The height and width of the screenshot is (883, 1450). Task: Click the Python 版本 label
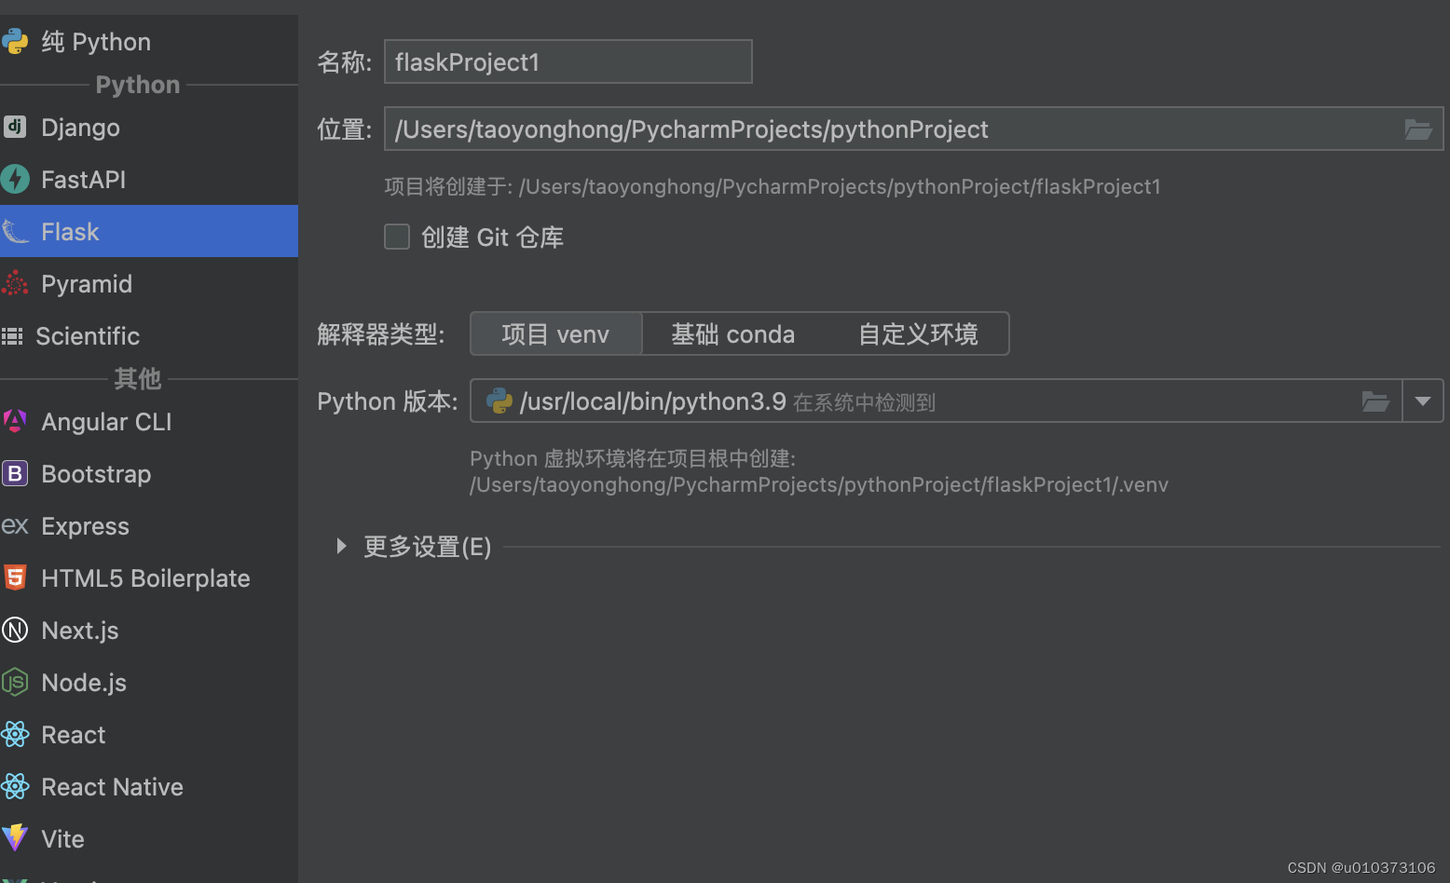click(x=388, y=401)
